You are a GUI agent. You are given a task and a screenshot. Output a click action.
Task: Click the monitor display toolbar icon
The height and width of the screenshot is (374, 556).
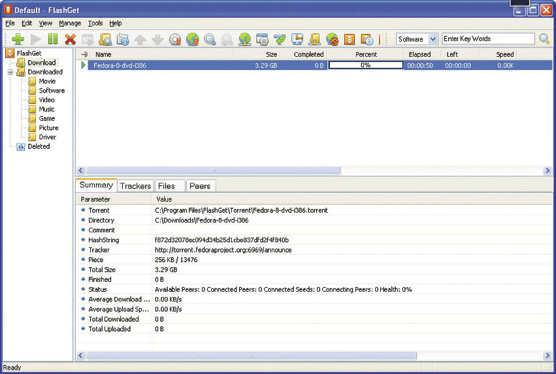(x=297, y=39)
